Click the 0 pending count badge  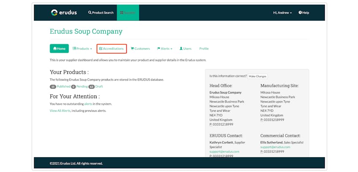click(73, 87)
